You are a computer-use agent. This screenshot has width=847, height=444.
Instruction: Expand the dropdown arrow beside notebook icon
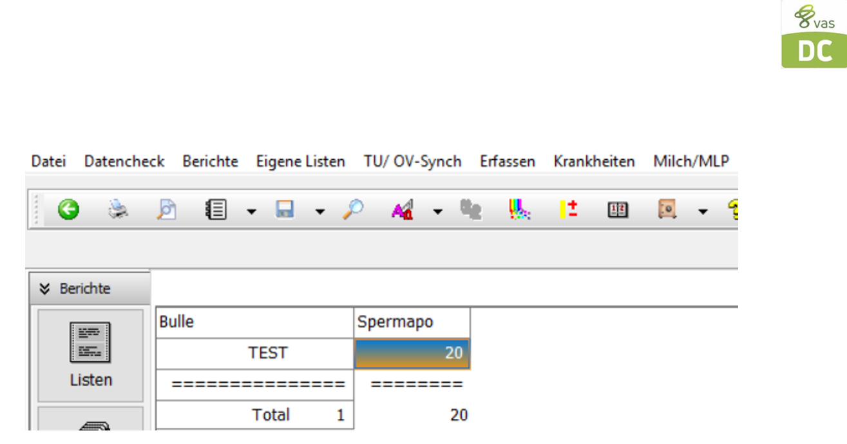point(251,211)
